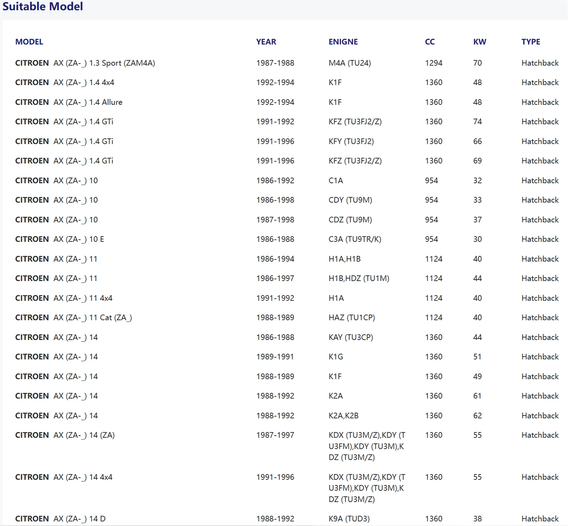Click the 69 KW value
The width and height of the screenshot is (568, 526).
coord(477,161)
